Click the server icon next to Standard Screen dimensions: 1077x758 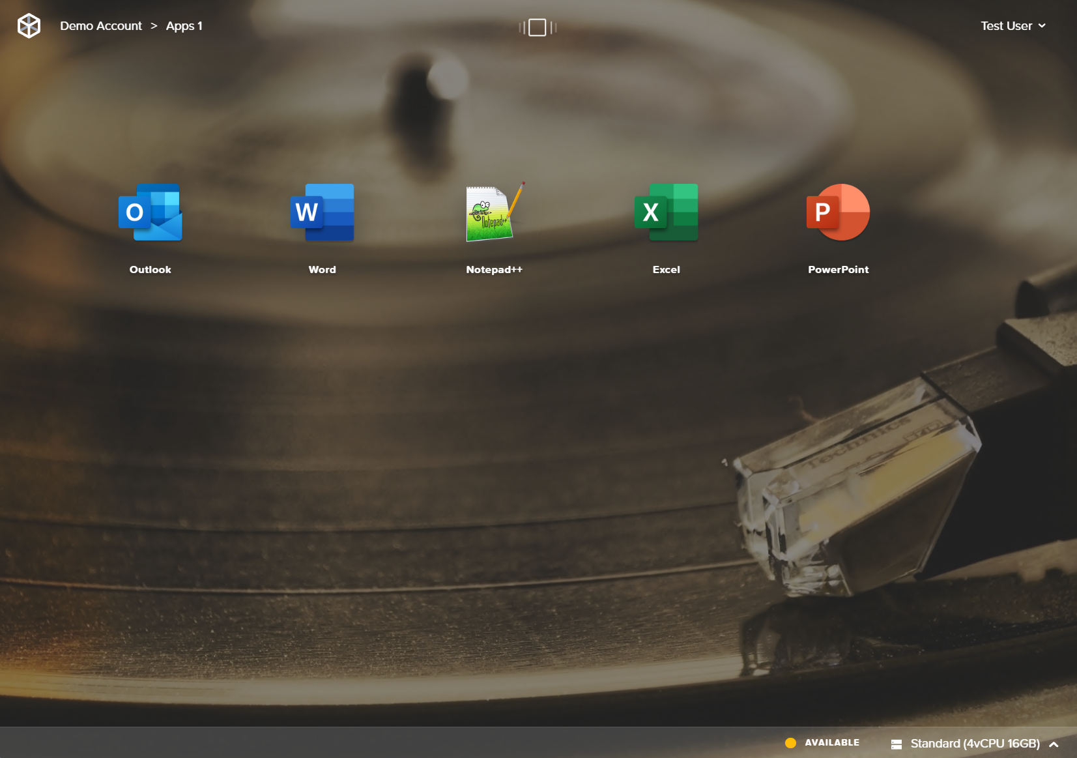[x=898, y=743]
